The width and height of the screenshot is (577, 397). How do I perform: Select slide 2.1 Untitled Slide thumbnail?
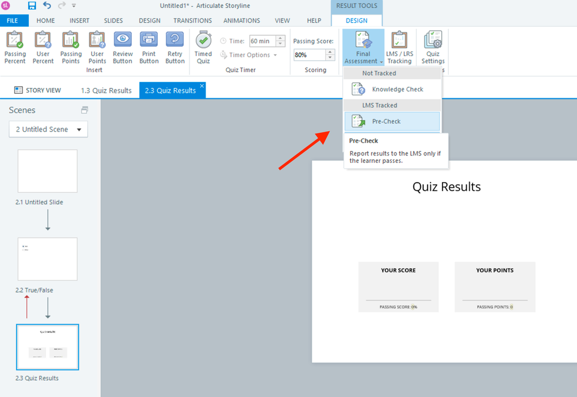pyautogui.click(x=47, y=171)
